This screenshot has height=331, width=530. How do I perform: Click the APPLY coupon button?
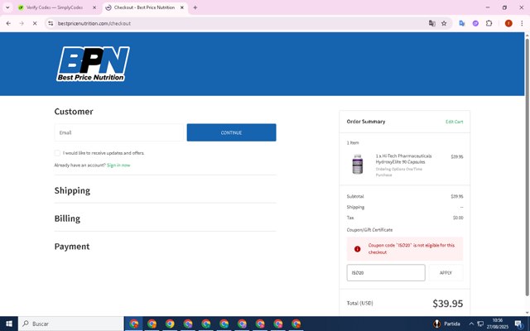coord(446,272)
